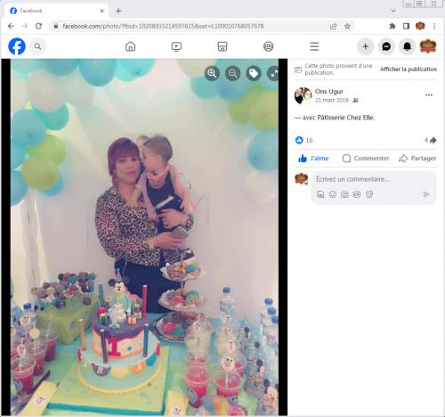
Task: Open the Marketplace icon
Action: click(222, 46)
